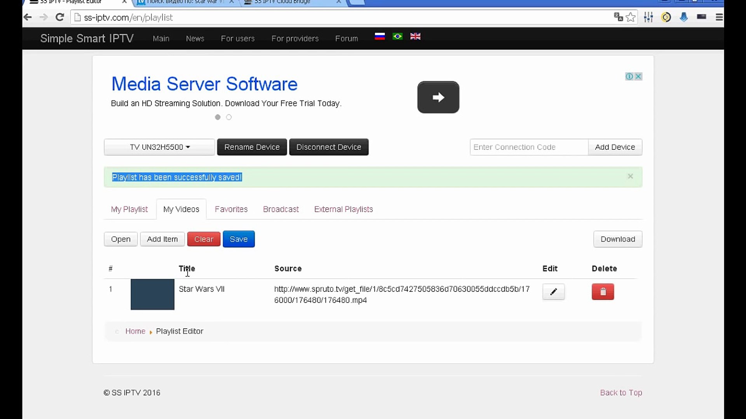Switch language to English via UK flag
Viewport: 746px width, 419px height.
tap(415, 36)
